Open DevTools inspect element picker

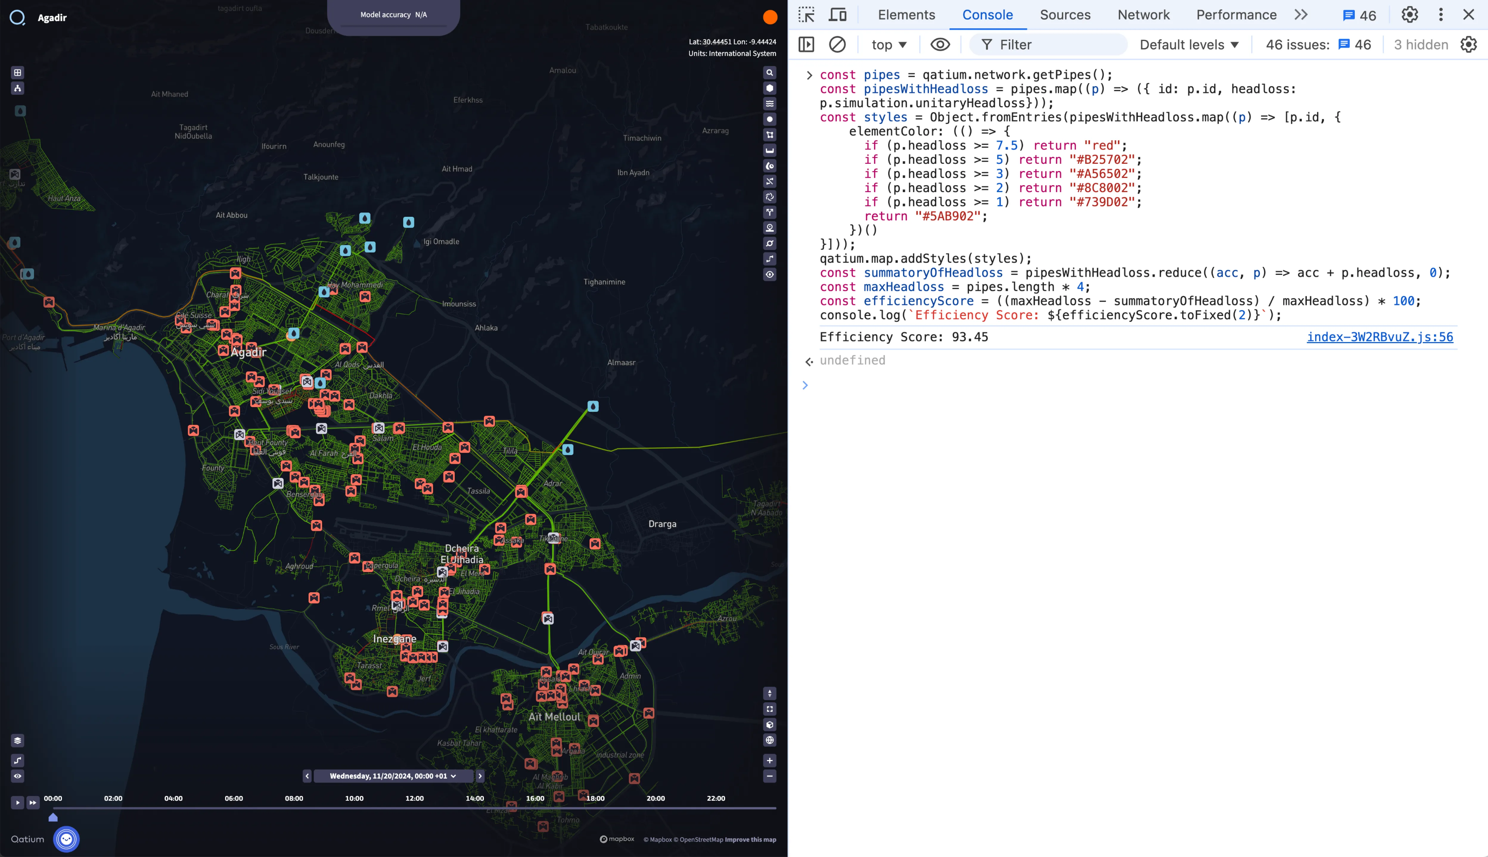[806, 15]
